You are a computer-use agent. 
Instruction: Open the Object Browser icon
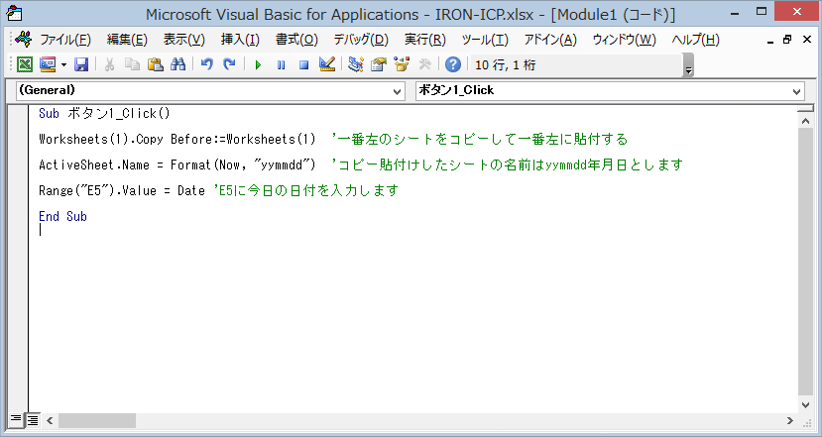point(402,64)
